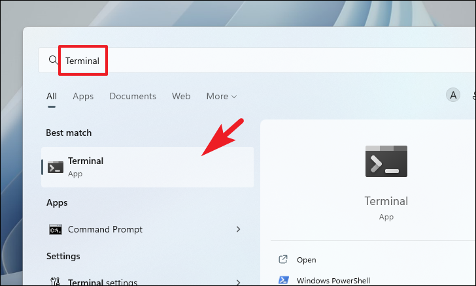Viewport: 476px width, 286px height.
Task: Click the Settings section heading
Action: click(x=63, y=256)
